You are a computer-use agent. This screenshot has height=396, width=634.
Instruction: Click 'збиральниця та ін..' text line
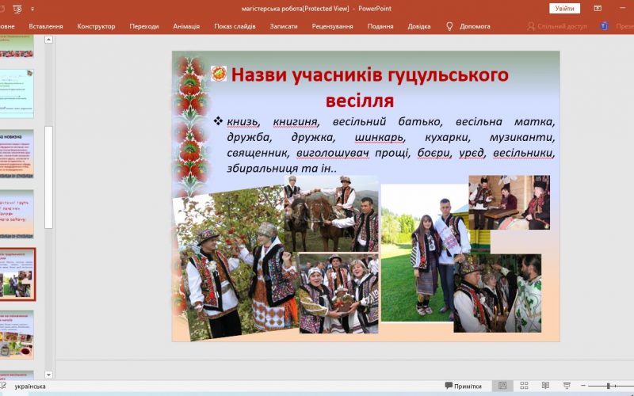coord(281,168)
